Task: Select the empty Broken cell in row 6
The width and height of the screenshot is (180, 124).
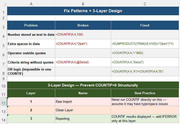Action: coord(83,53)
